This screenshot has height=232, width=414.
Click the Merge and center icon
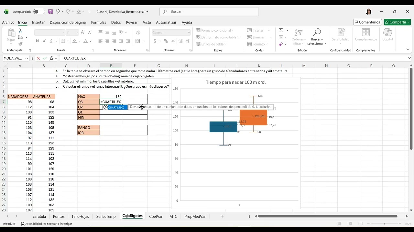(x=138, y=41)
